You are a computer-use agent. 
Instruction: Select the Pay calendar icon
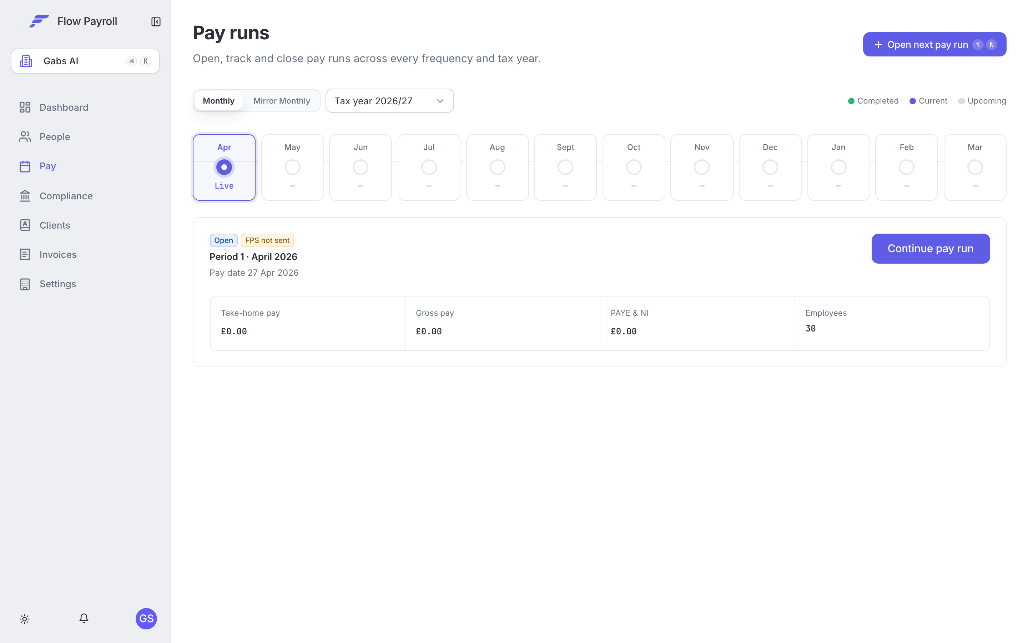25,166
